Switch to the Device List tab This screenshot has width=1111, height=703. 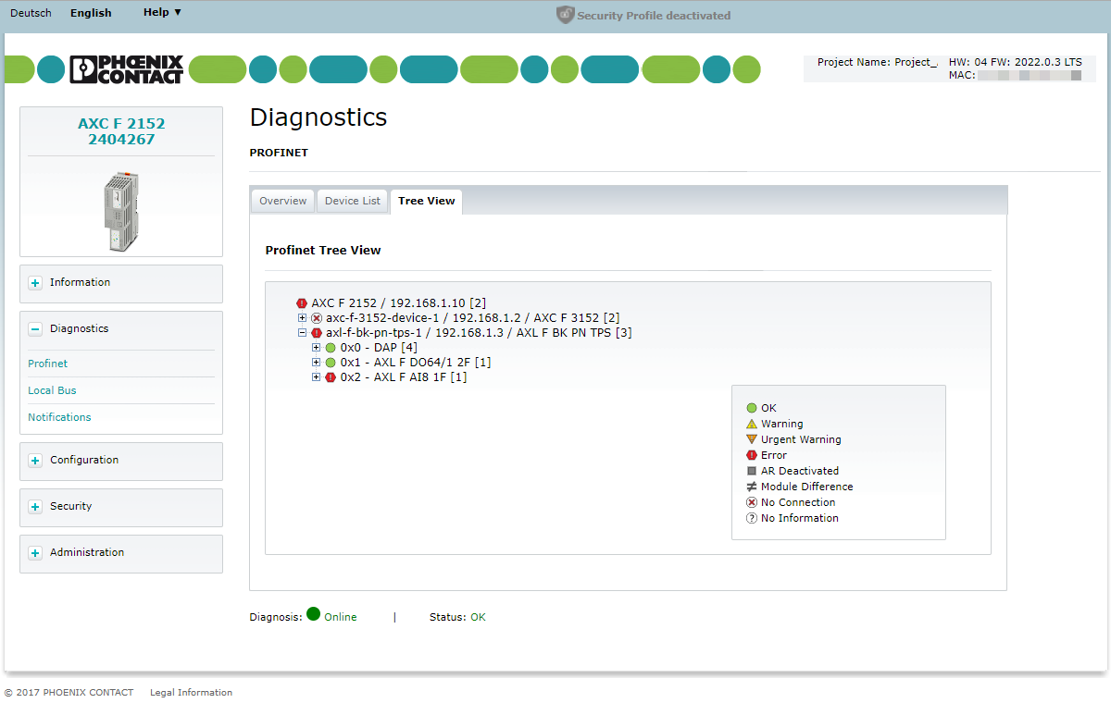click(353, 202)
